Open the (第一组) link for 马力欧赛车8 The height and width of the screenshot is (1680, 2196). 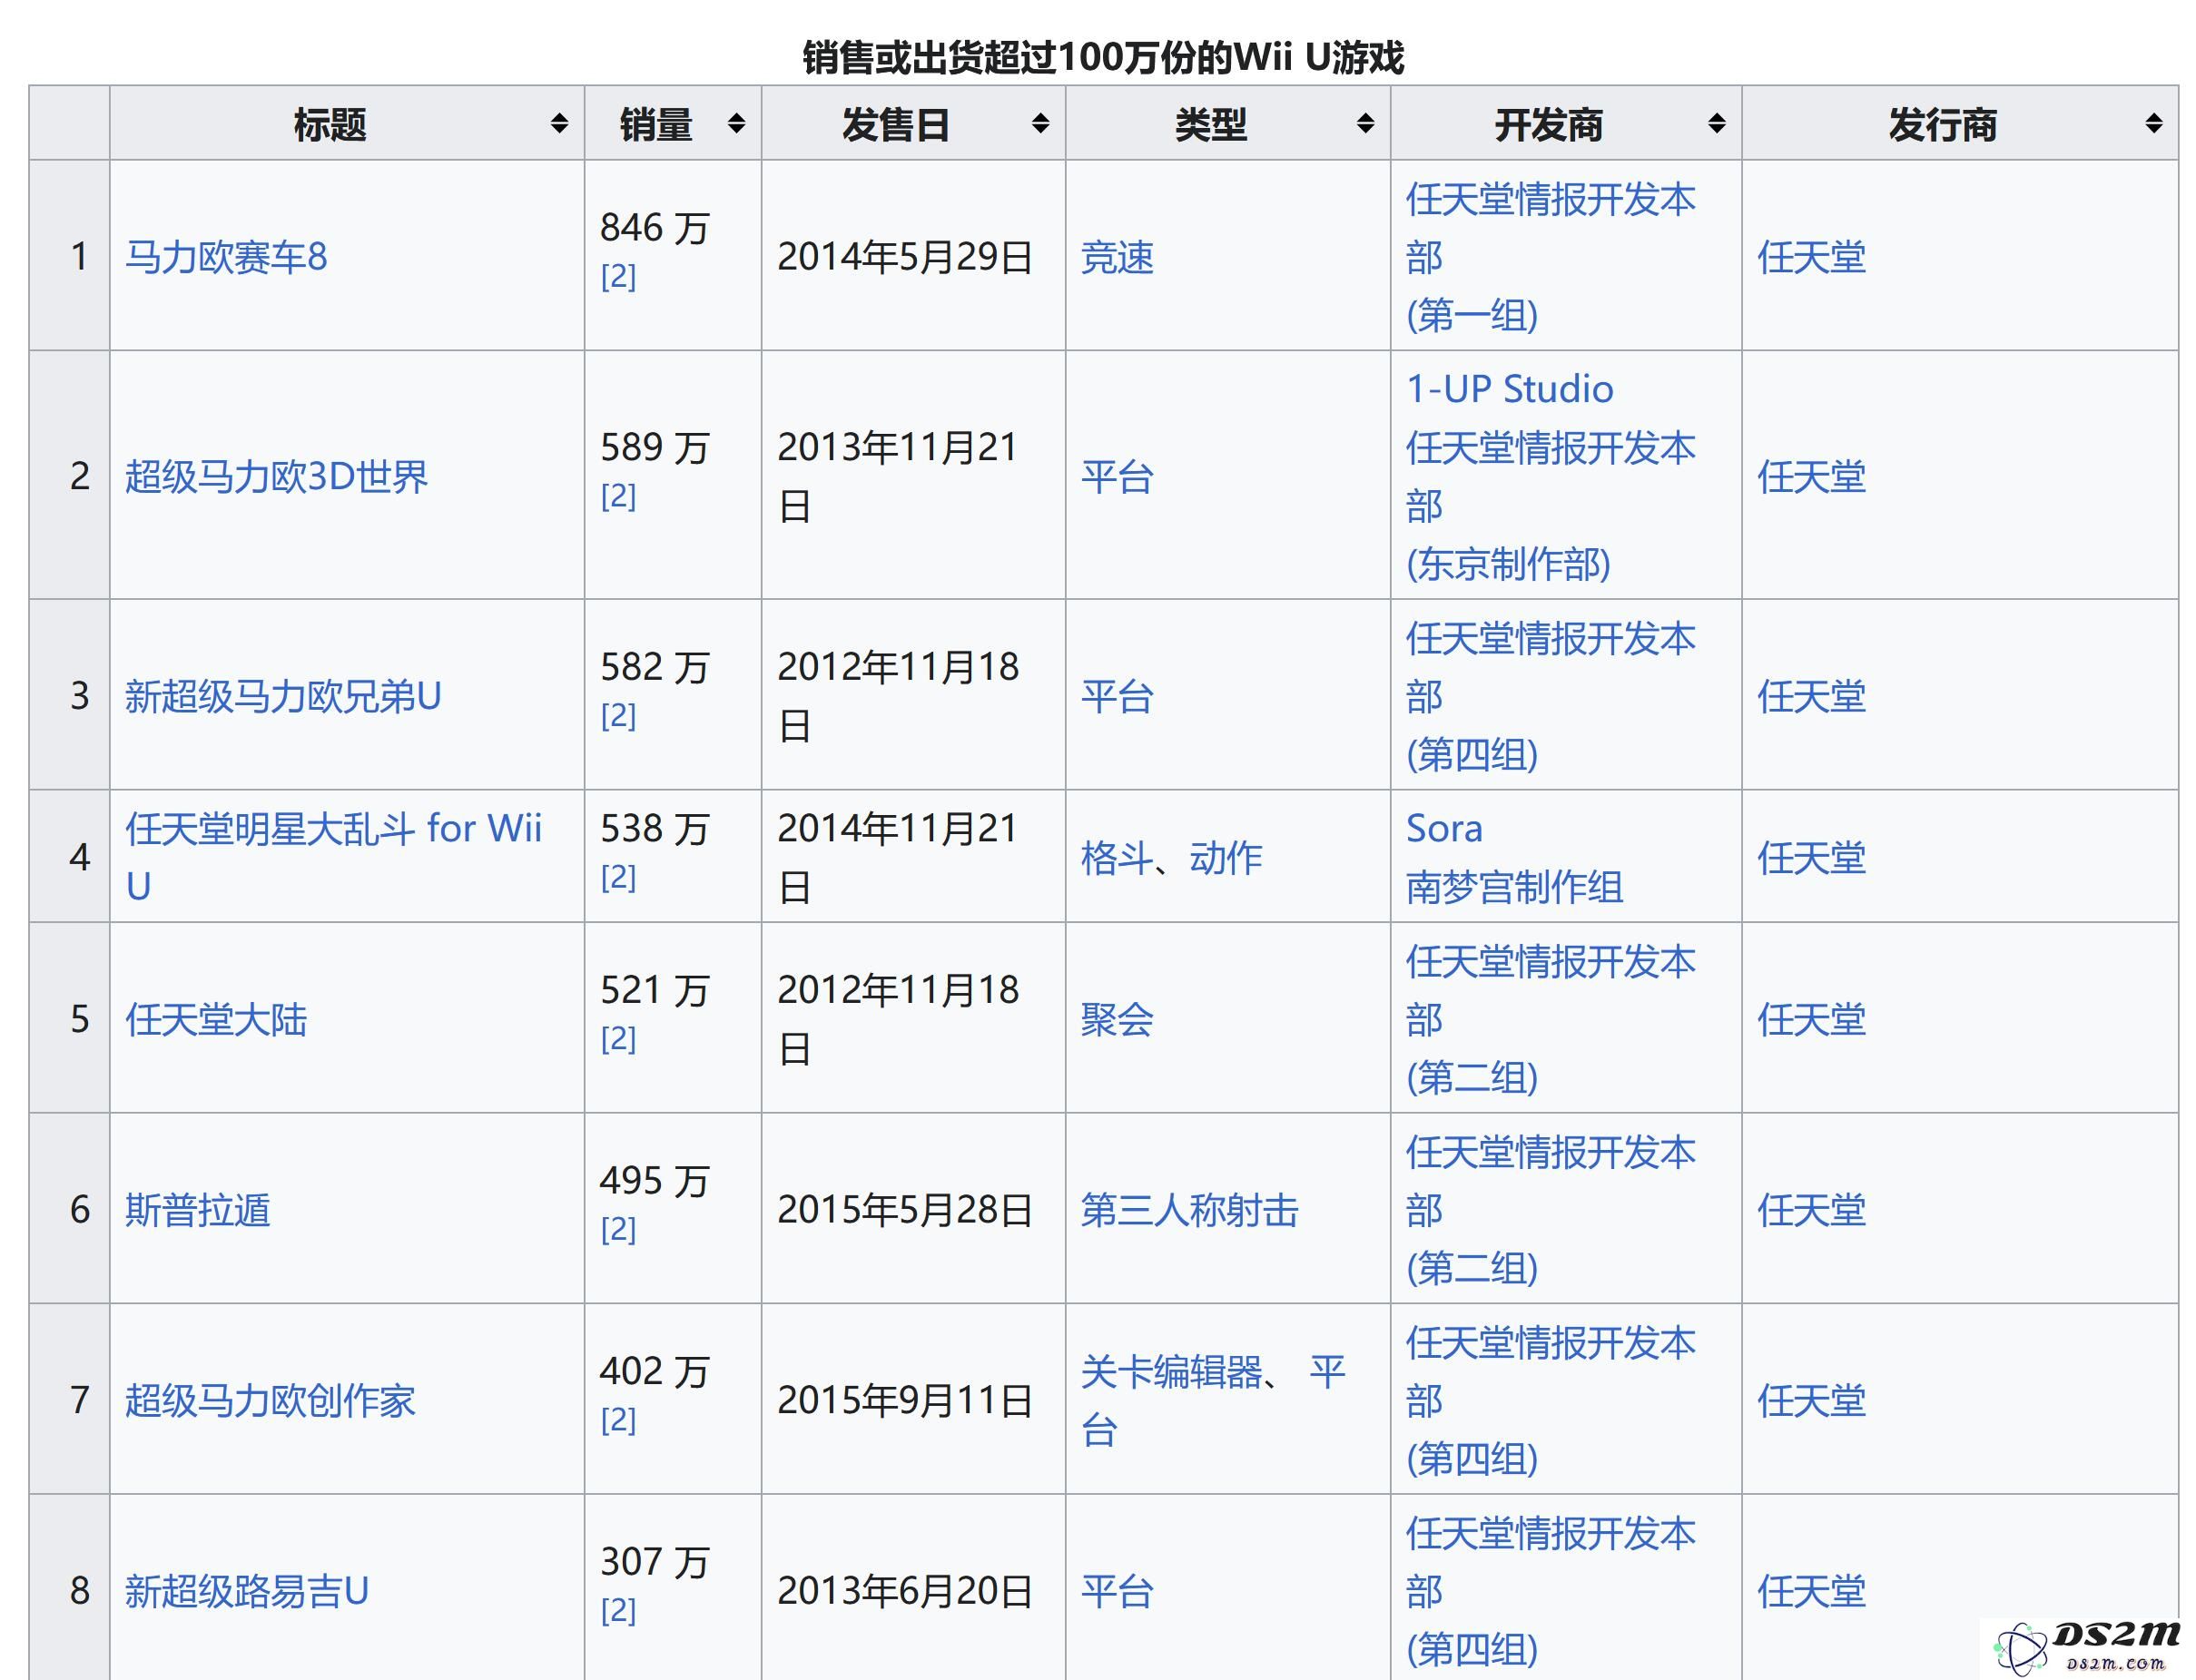pyautogui.click(x=1472, y=315)
